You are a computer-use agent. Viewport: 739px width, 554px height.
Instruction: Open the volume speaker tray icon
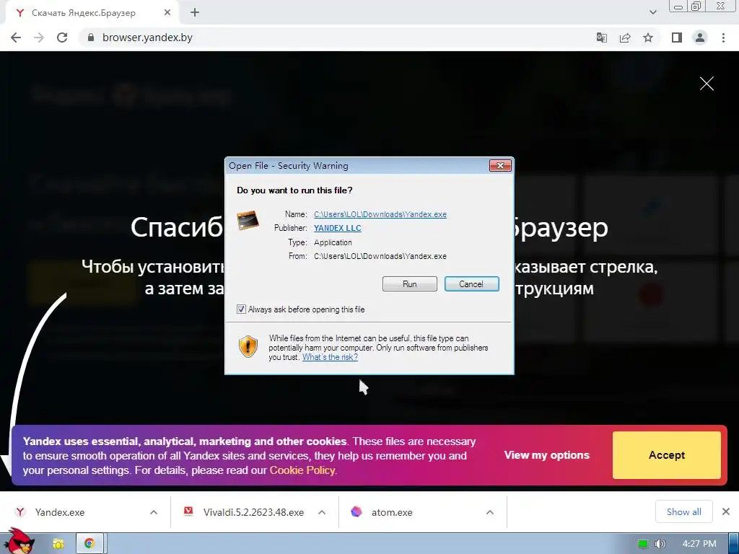point(660,544)
